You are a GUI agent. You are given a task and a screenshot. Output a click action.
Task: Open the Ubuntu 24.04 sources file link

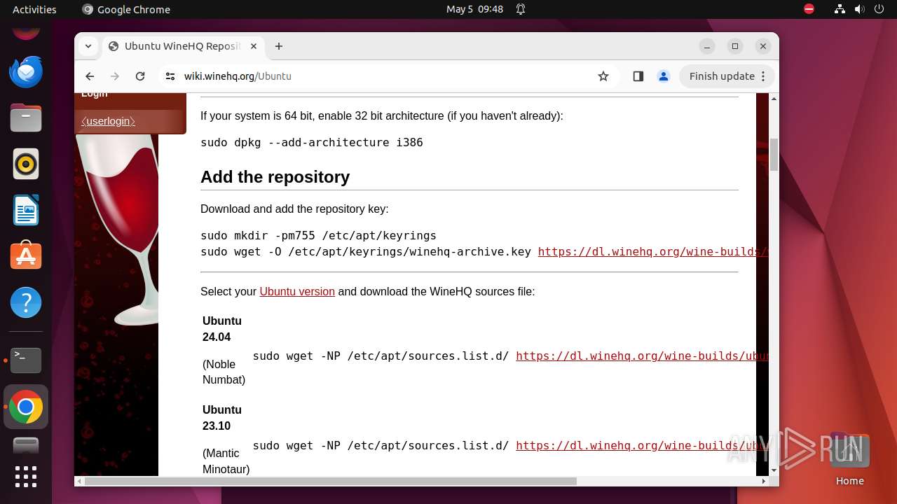[x=641, y=356]
